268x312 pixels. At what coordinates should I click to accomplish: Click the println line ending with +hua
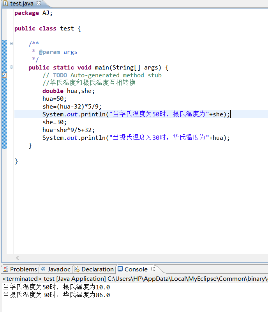(x=136, y=137)
